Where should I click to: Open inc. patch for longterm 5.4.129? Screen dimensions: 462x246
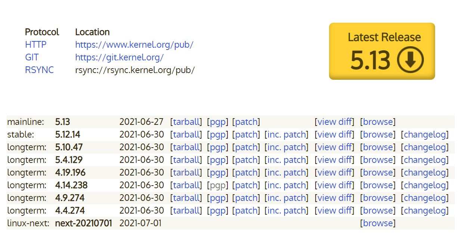(x=286, y=160)
